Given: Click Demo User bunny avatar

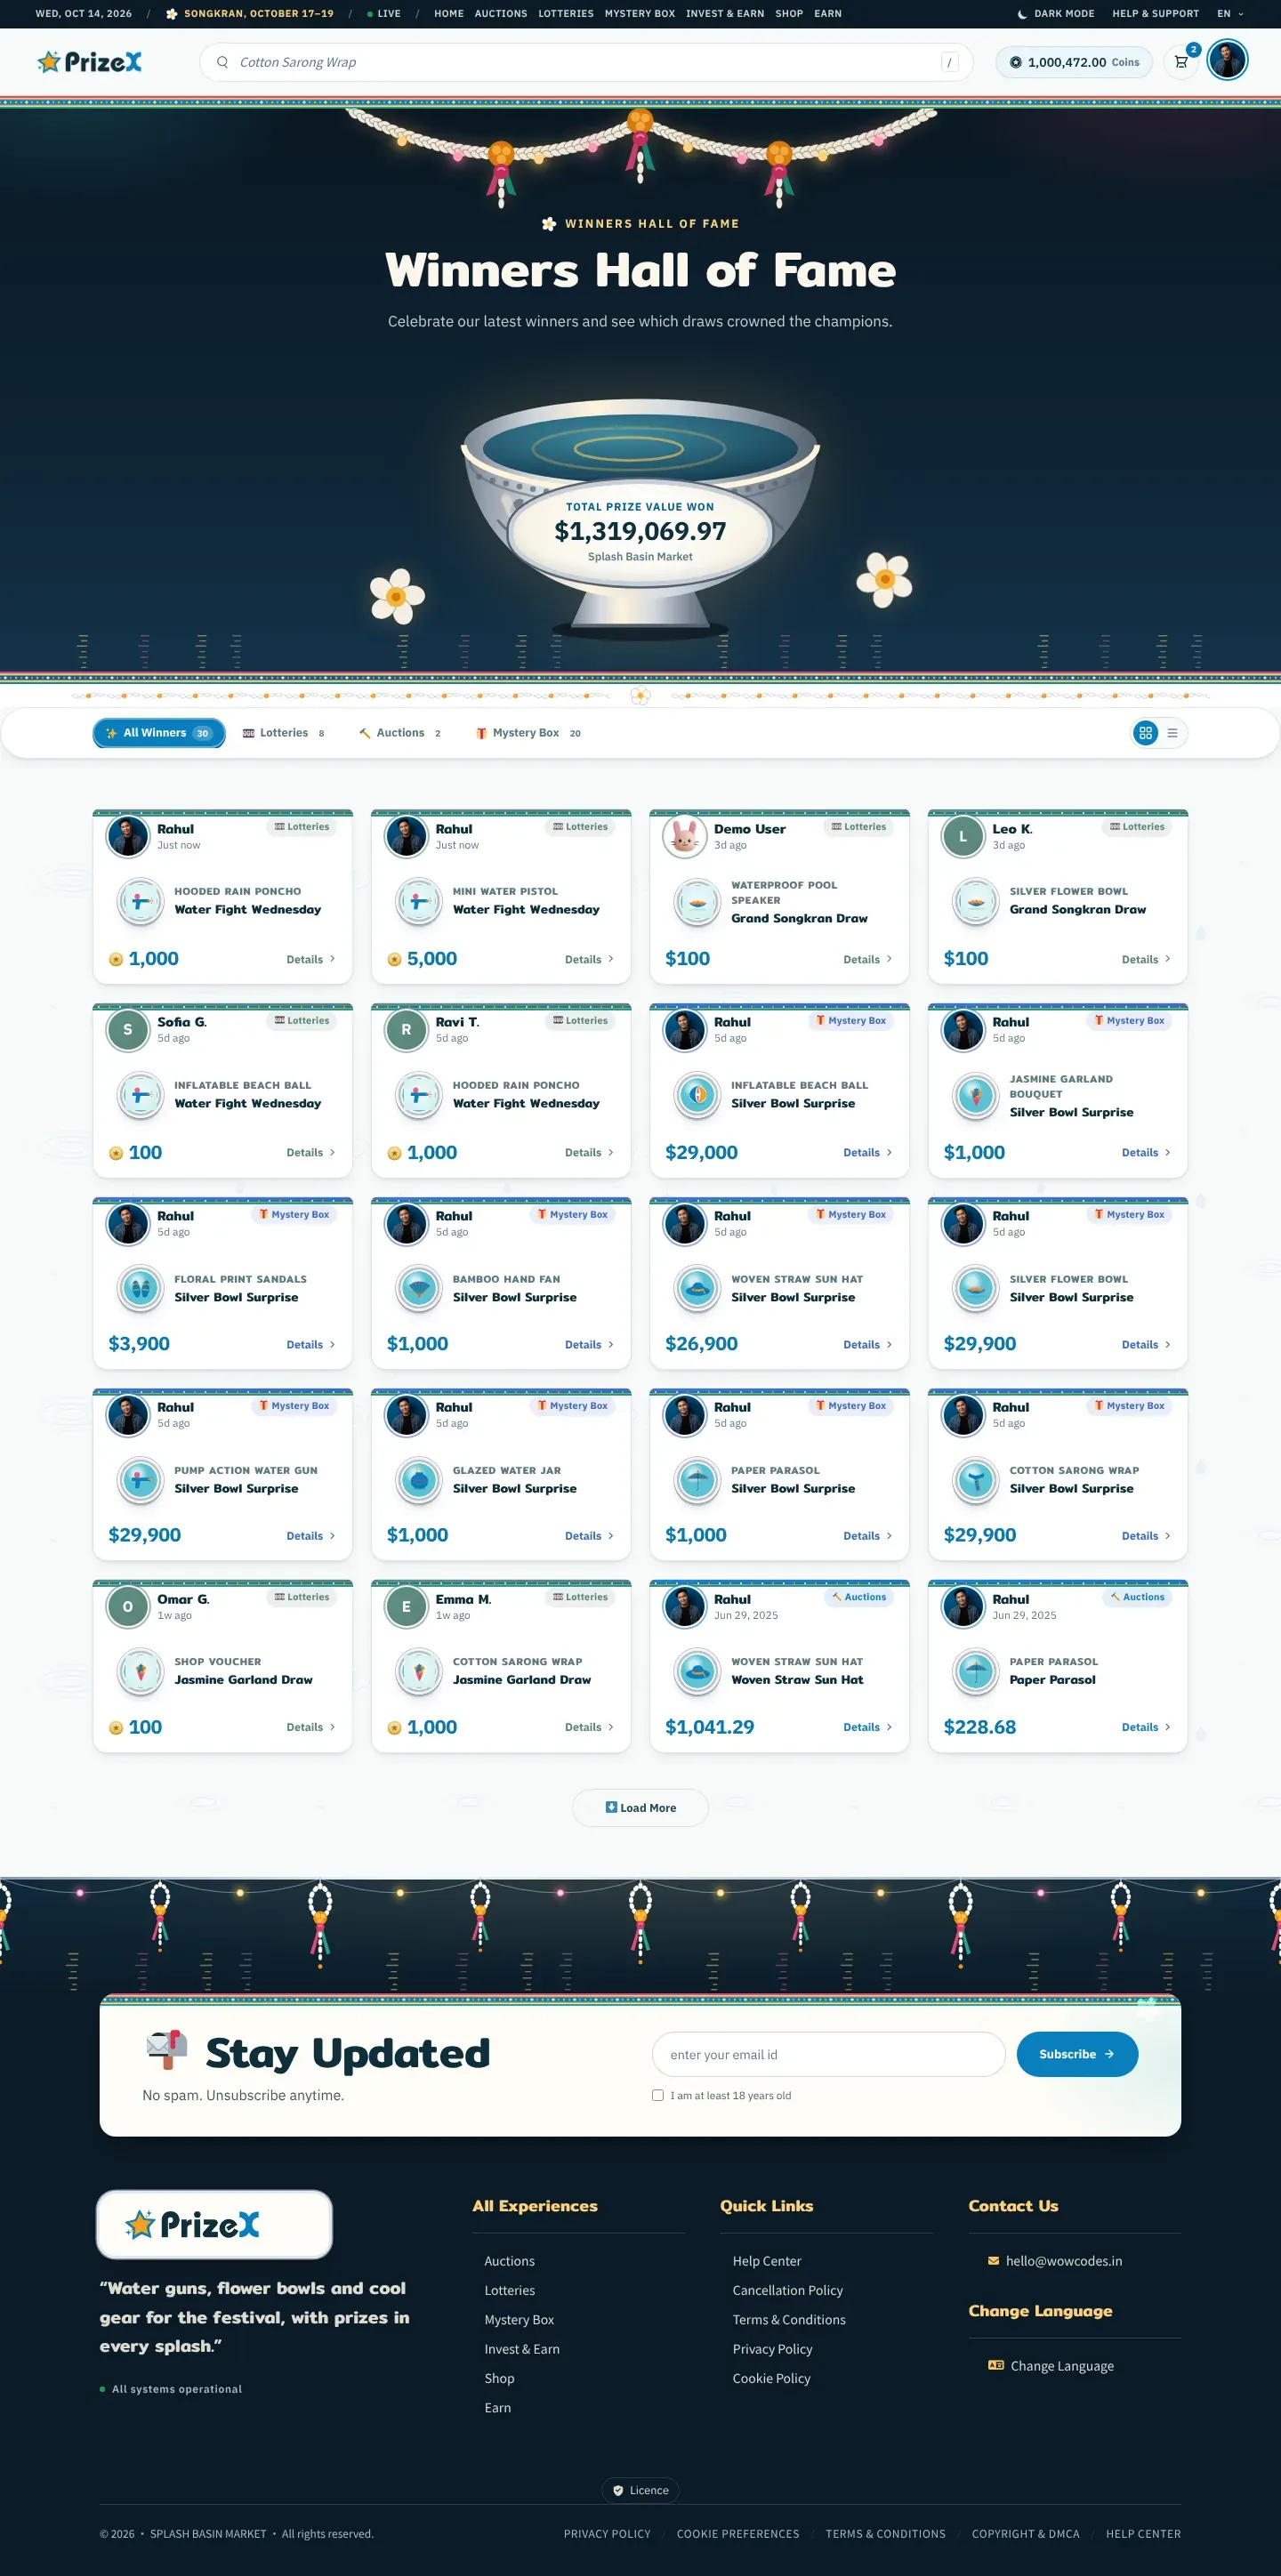Looking at the screenshot, I should click(x=685, y=837).
